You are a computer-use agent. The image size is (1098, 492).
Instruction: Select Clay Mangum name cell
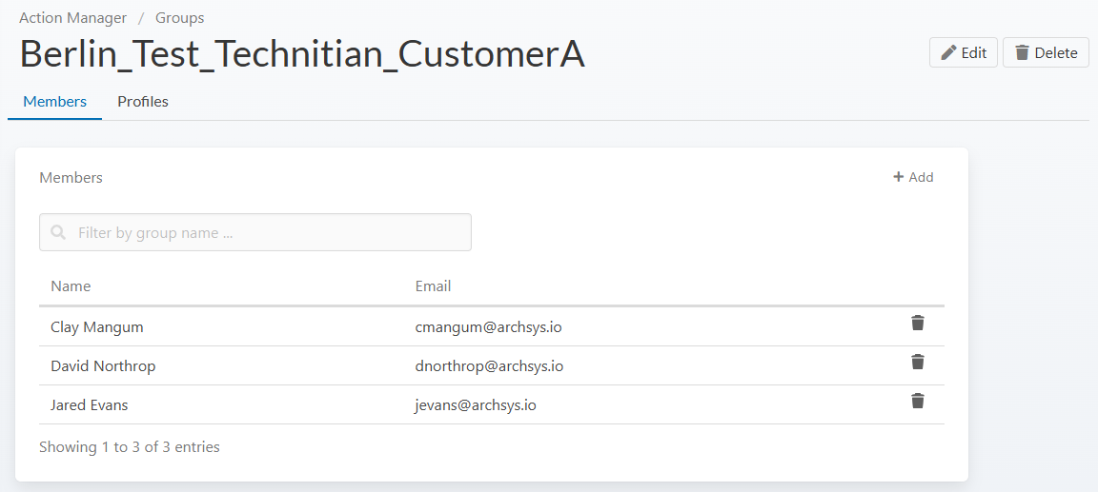[96, 326]
